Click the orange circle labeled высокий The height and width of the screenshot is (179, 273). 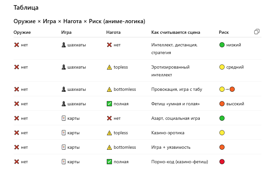click(x=222, y=104)
